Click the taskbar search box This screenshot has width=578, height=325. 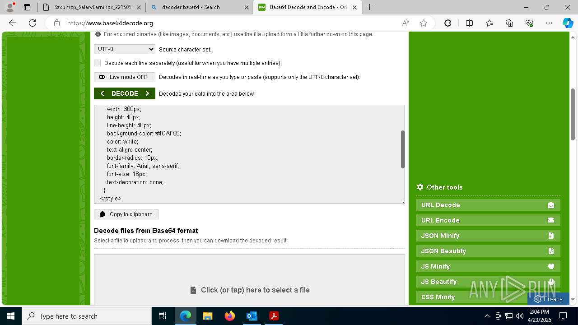click(x=87, y=316)
